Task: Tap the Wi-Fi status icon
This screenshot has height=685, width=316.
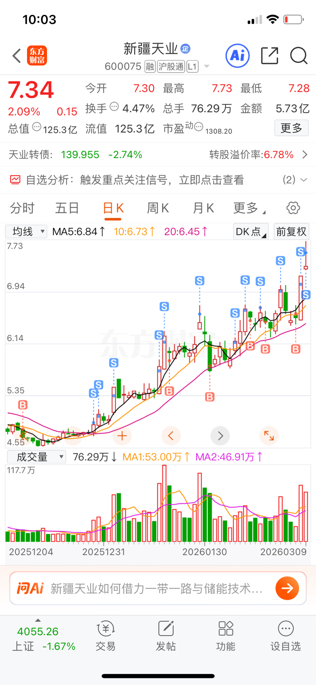Action: (272, 19)
